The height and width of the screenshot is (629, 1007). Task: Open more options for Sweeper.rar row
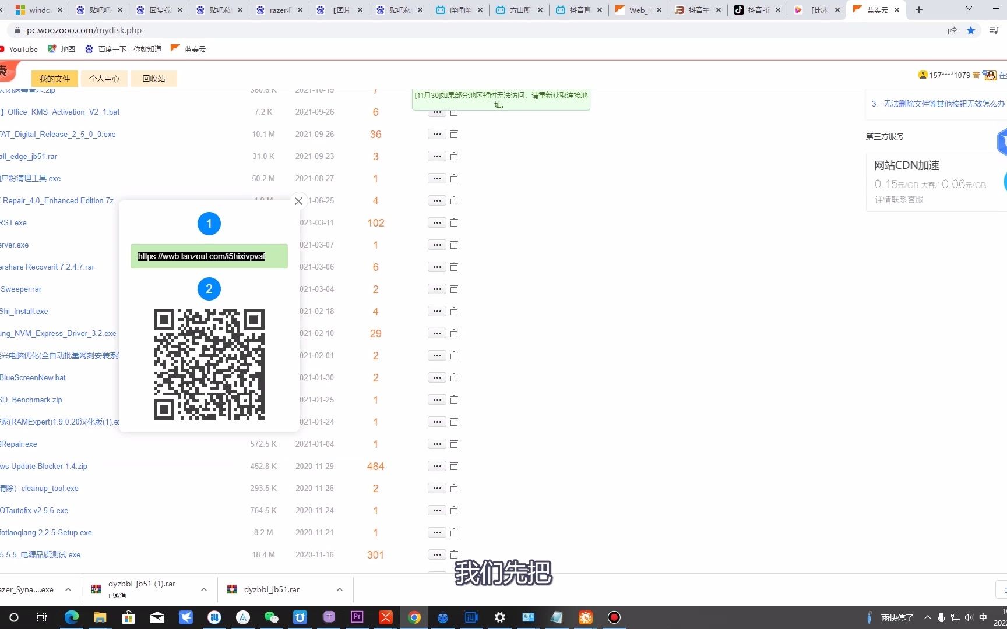437,289
